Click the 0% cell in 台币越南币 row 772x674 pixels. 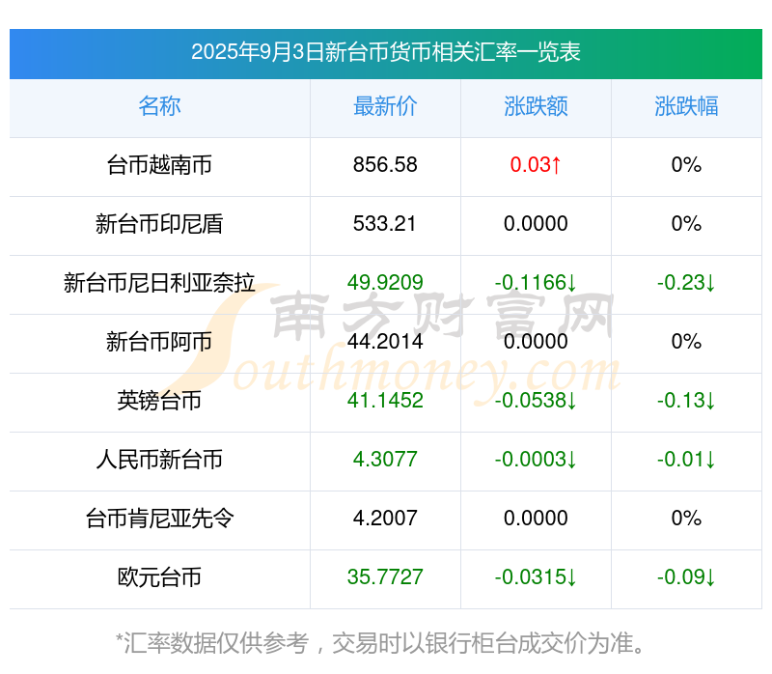pyautogui.click(x=686, y=164)
